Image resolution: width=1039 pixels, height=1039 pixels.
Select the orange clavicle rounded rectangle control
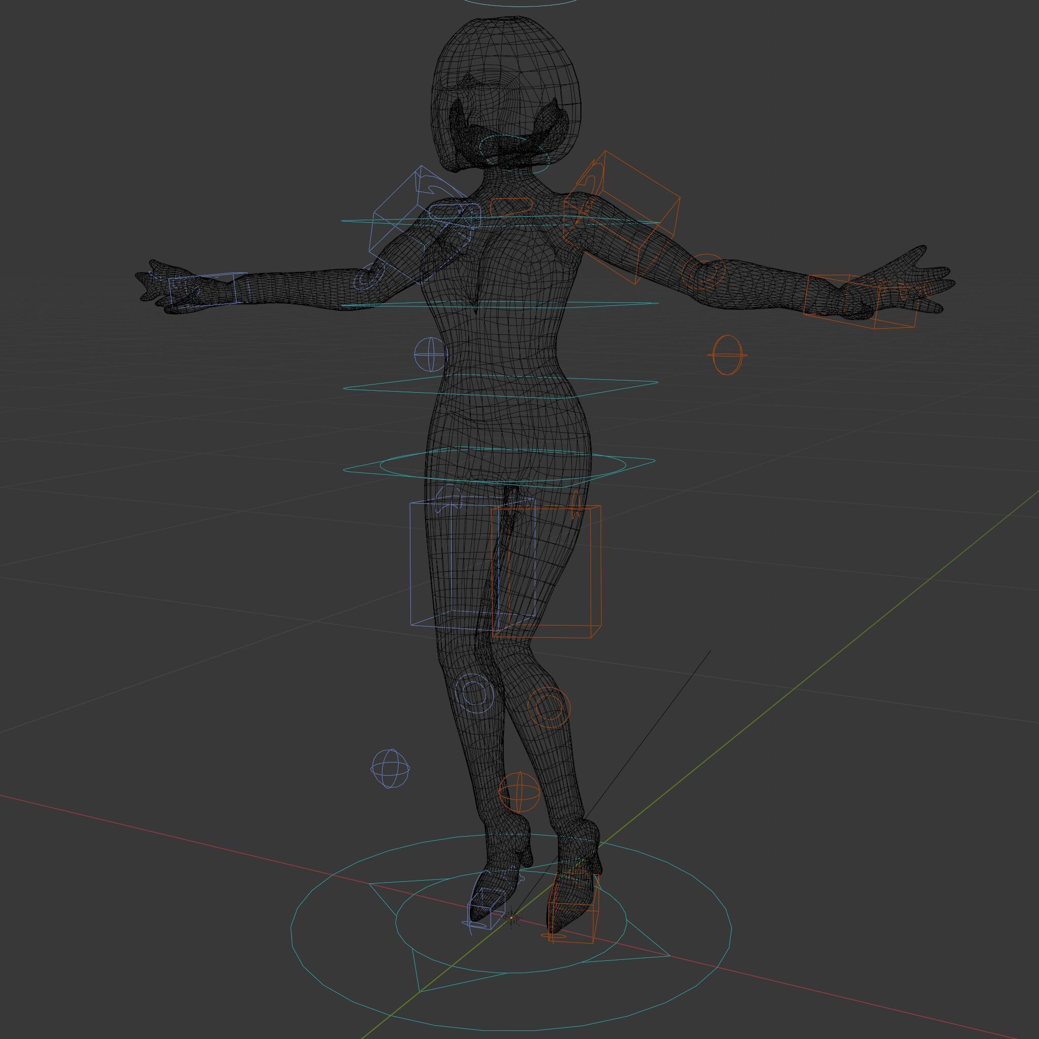tap(511, 207)
